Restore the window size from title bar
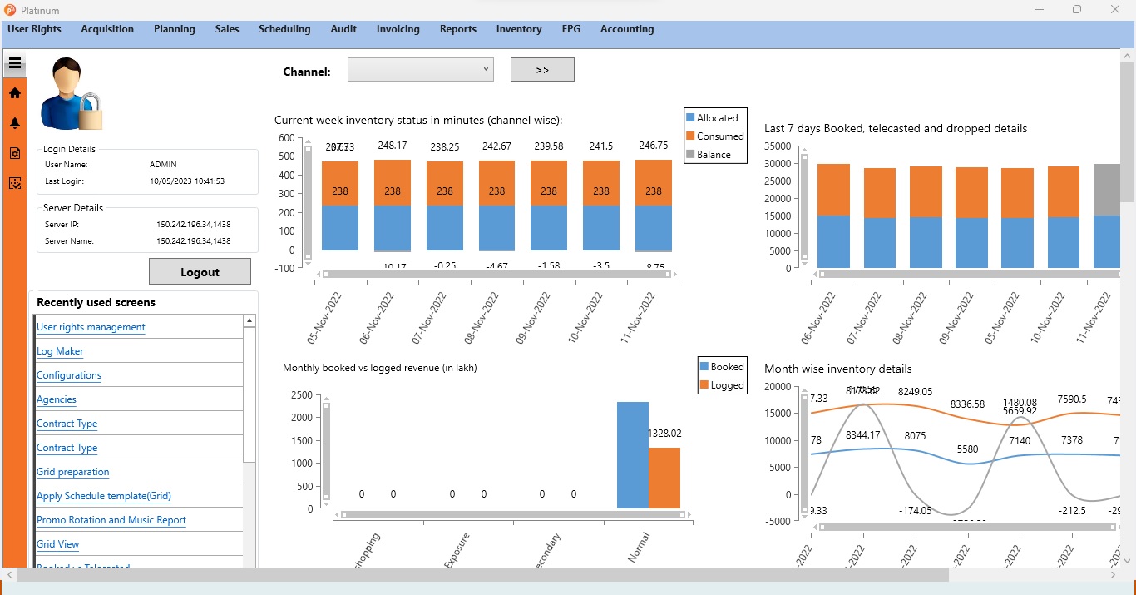The width and height of the screenshot is (1136, 595). click(1077, 10)
